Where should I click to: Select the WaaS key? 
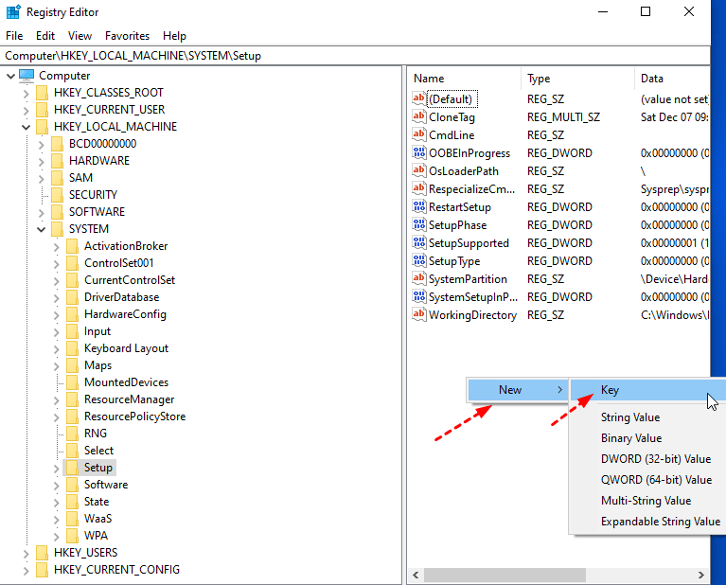coord(97,519)
